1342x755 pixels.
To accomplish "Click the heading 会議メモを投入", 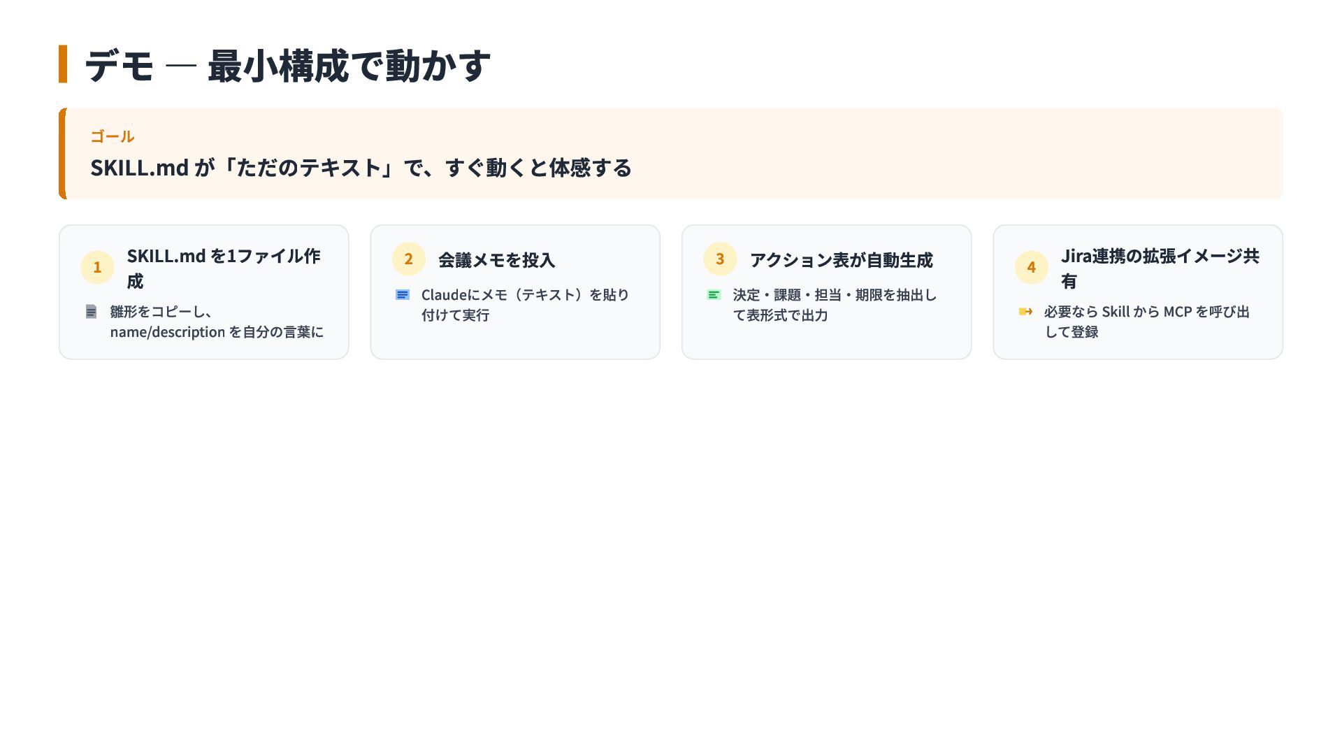I will [x=496, y=260].
